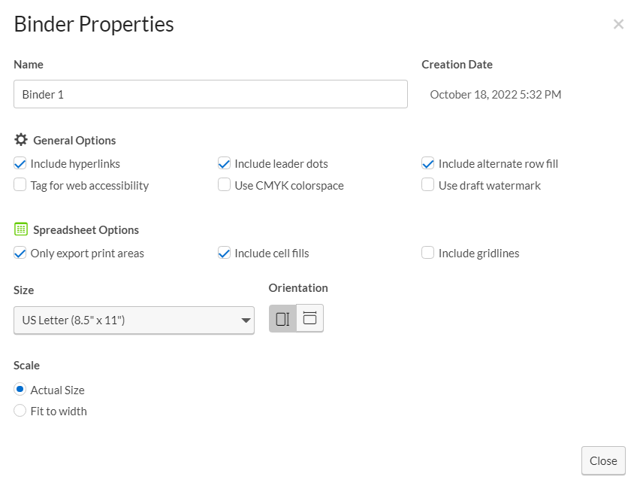Image resolution: width=640 pixels, height=492 pixels.
Task: Click the gear icon beside General Options
Action: click(21, 139)
